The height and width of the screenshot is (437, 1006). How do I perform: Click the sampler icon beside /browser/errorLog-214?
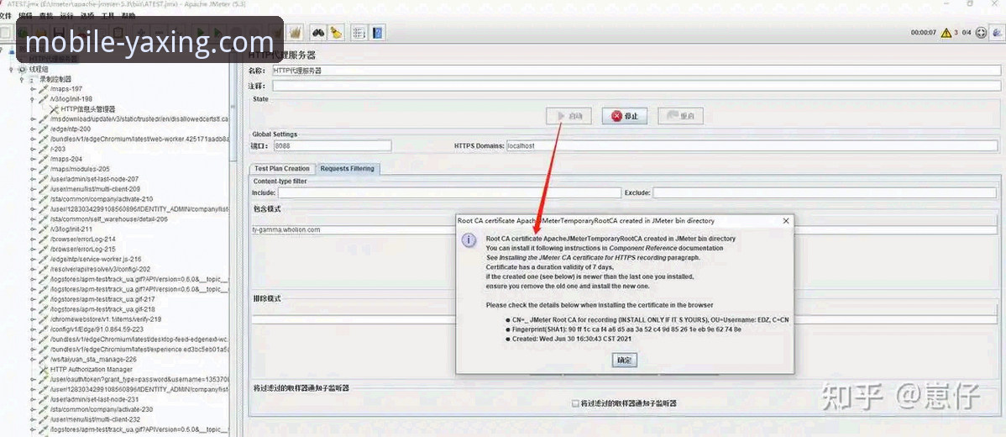tap(44, 240)
